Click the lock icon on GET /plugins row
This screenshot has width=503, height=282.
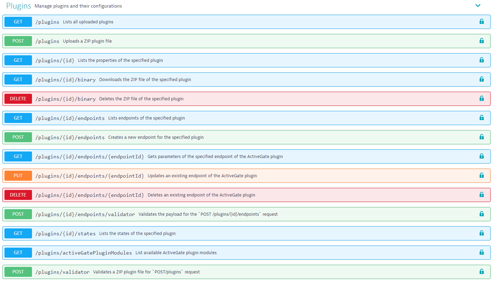pyautogui.click(x=482, y=22)
